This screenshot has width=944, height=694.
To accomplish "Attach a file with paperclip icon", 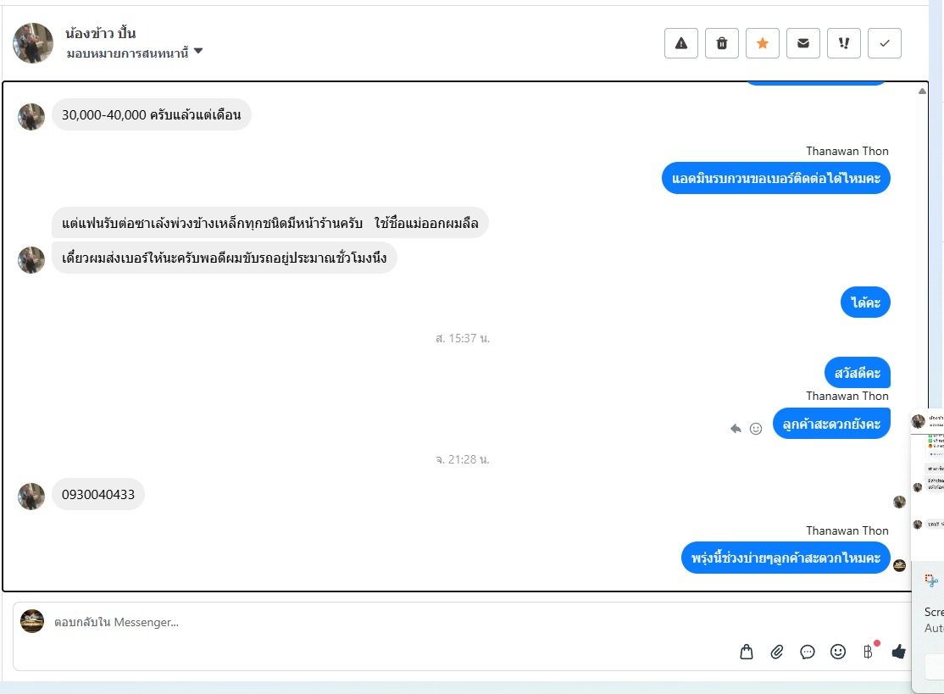I will tap(776, 652).
